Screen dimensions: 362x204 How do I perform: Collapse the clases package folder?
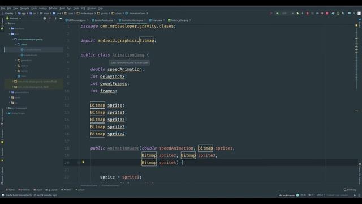(x=16, y=44)
